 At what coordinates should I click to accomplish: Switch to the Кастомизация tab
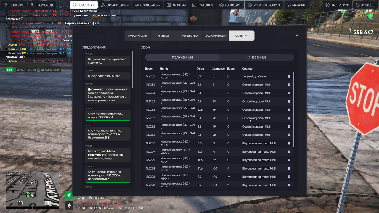pos(216,35)
